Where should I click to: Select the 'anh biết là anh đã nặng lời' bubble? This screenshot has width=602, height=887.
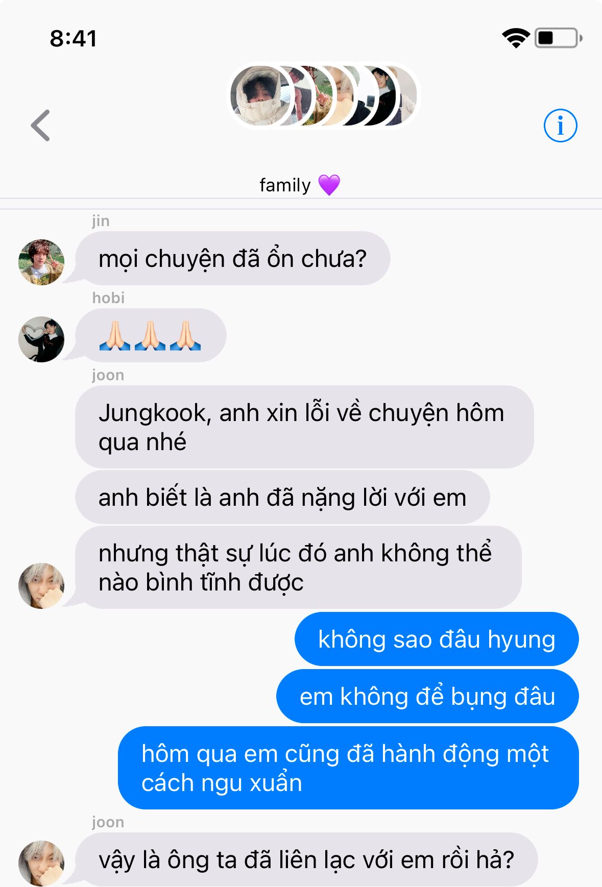coord(282,498)
